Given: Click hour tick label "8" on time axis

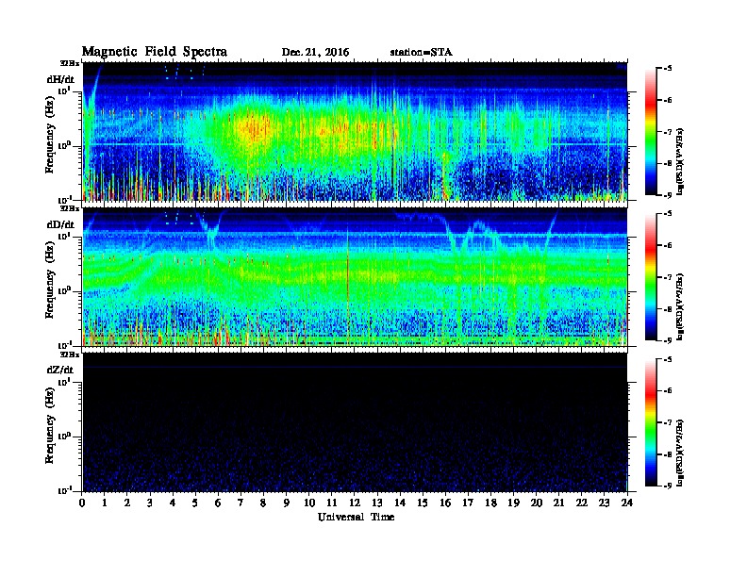Looking at the screenshot, I should [x=263, y=503].
